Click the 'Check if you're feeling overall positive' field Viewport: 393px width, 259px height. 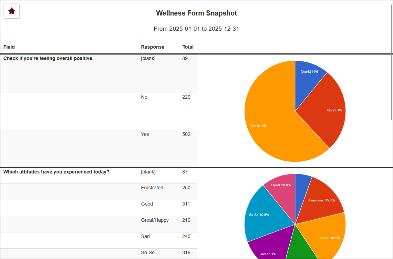49,59
